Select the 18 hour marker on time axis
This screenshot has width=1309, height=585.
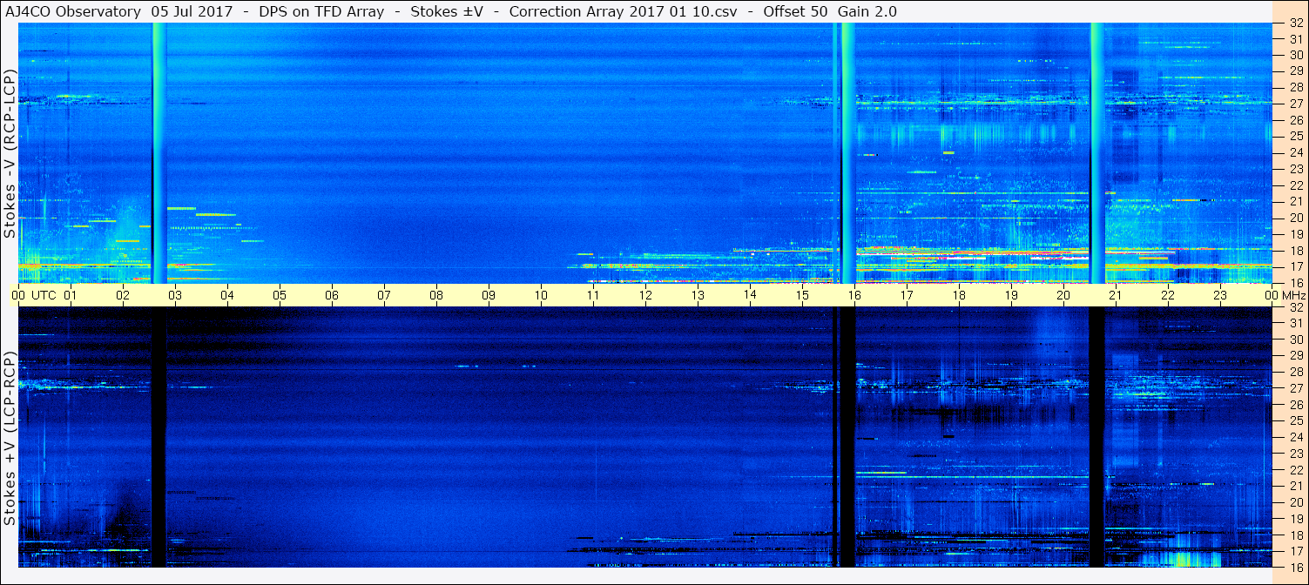pos(959,295)
